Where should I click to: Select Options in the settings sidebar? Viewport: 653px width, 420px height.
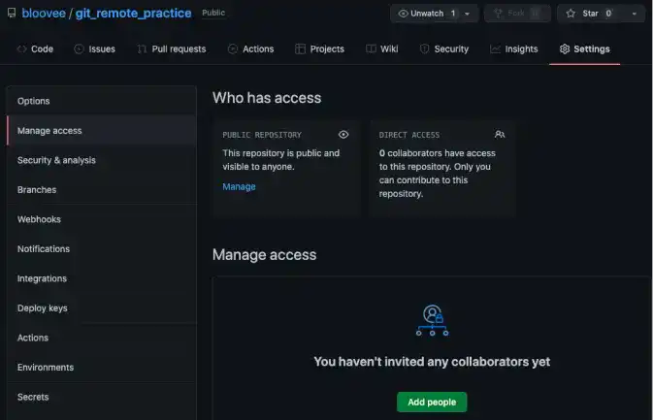tap(102, 101)
